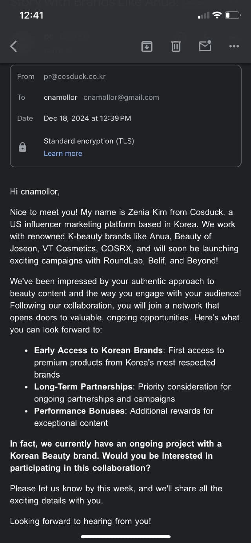The image size is (251, 543).
Task: Open the Learn more encryption link
Action: click(63, 153)
